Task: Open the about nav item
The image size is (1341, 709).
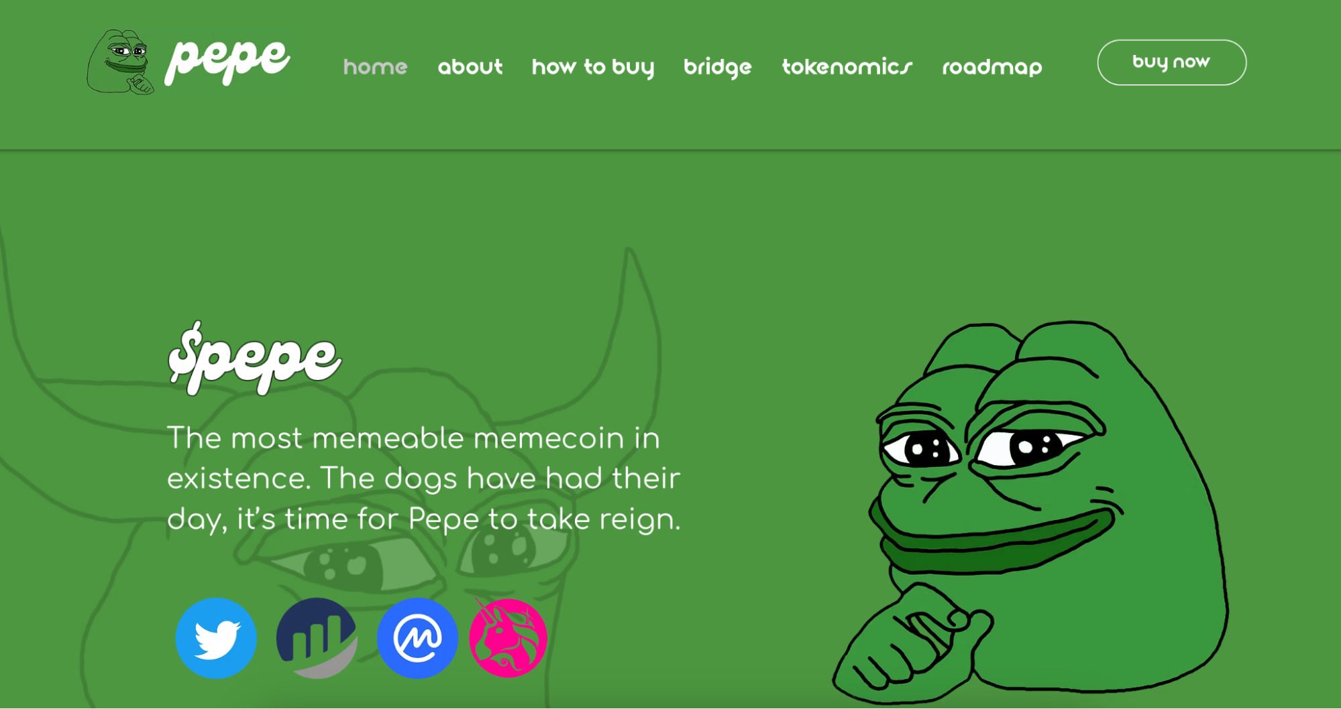Action: [470, 67]
